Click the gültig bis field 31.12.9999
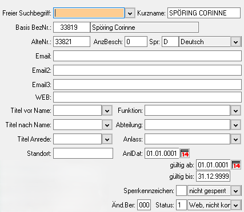 (213, 176)
